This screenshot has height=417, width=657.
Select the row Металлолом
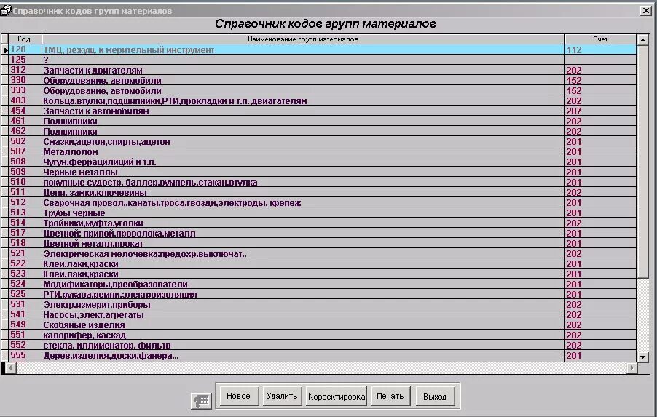[322, 151]
